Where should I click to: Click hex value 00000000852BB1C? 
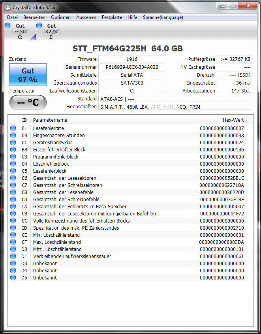222,178
